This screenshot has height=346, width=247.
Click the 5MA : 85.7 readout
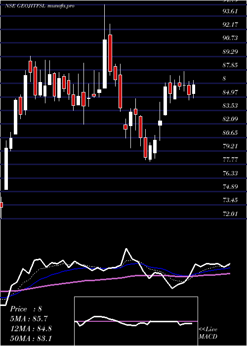click(29, 319)
